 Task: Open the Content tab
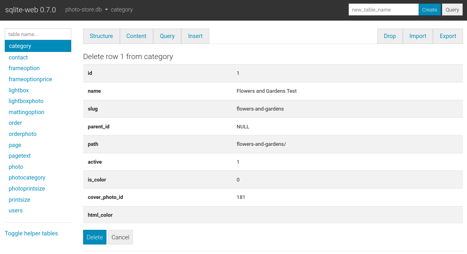click(137, 36)
